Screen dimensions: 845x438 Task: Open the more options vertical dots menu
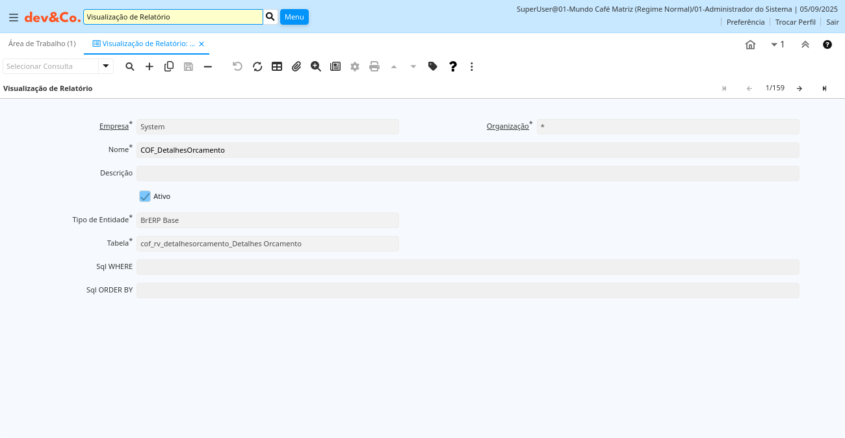[x=472, y=66]
